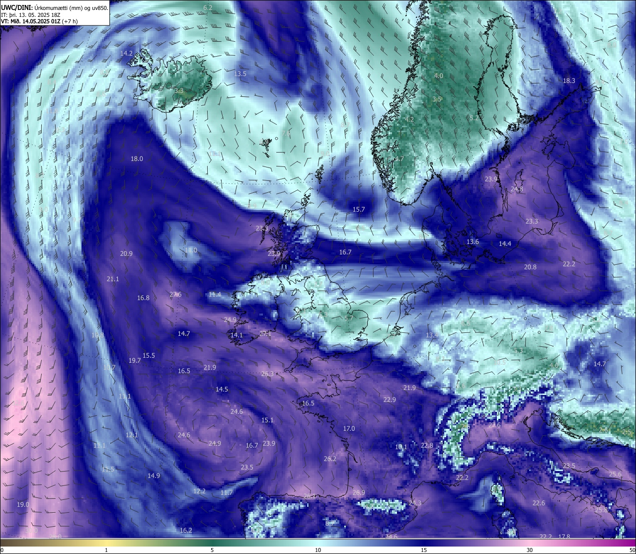Viewport: 636px width, 554px height.
Task: Click the 4.2 value over Norway
Action: [x=409, y=120]
